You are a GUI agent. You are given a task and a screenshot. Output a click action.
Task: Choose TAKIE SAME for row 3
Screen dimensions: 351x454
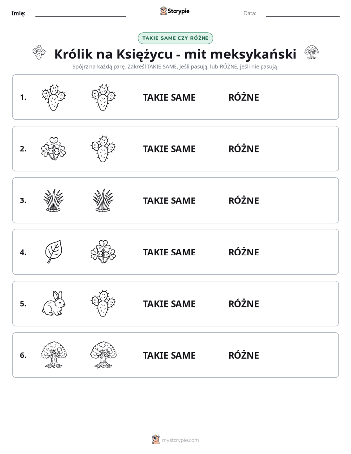pyautogui.click(x=169, y=200)
